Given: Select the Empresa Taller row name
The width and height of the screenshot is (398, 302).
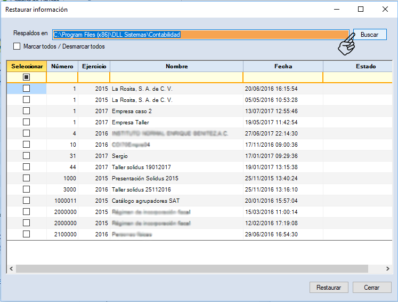Looking at the screenshot, I should (130, 122).
